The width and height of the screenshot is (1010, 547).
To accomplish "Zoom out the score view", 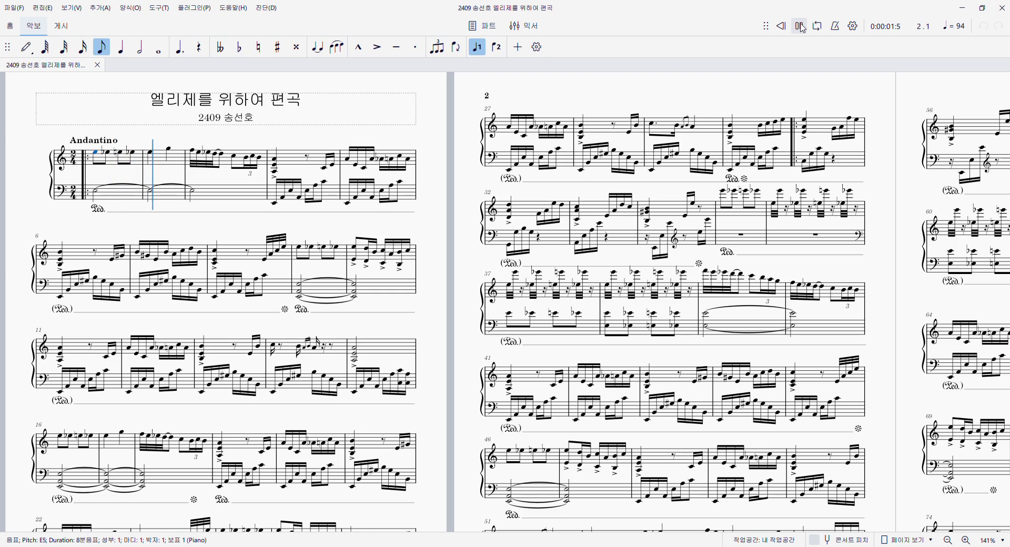I will (x=948, y=540).
